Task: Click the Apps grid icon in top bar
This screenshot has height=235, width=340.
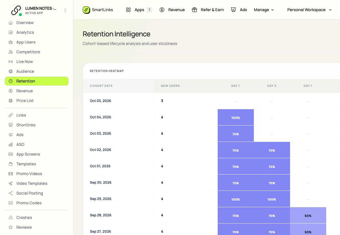Action: pos(128,10)
